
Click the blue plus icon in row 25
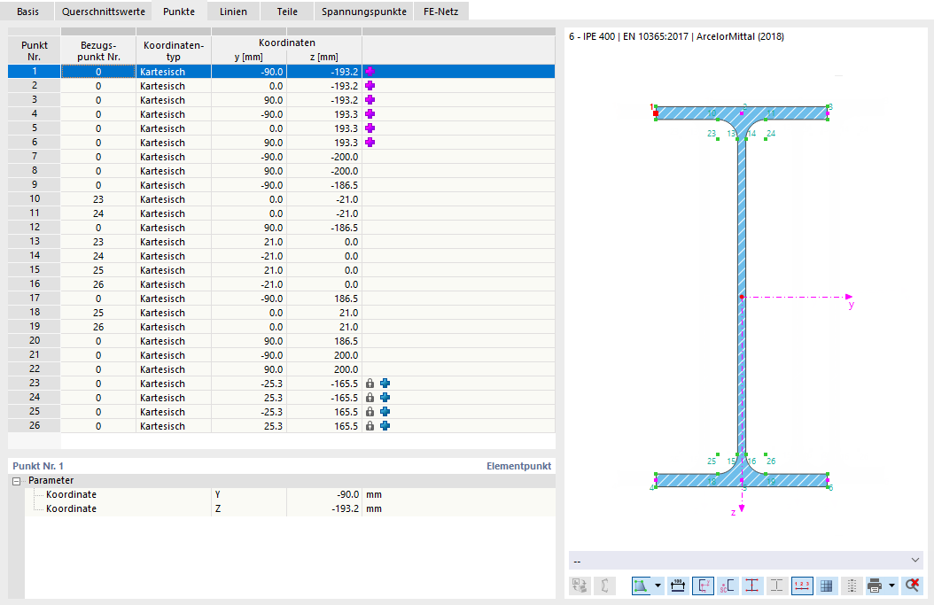[x=385, y=412]
